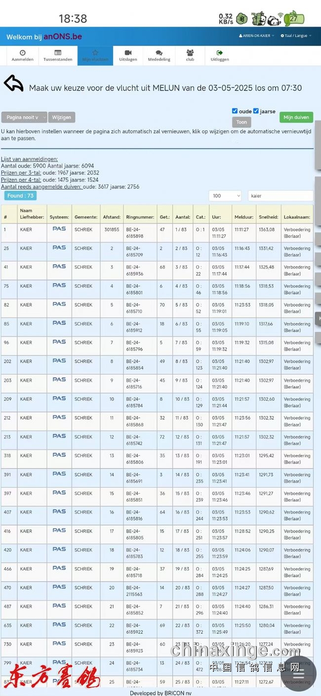Click the search field containing kaier
This screenshot has width=321, height=696.
pyautogui.click(x=280, y=196)
